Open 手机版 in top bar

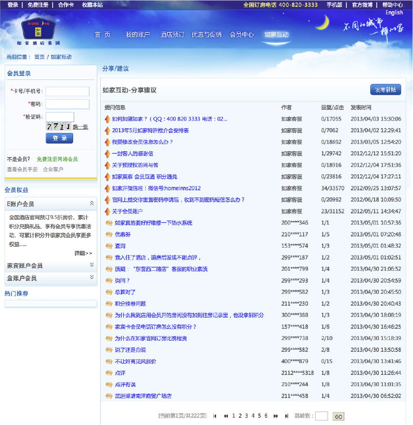[334, 5]
